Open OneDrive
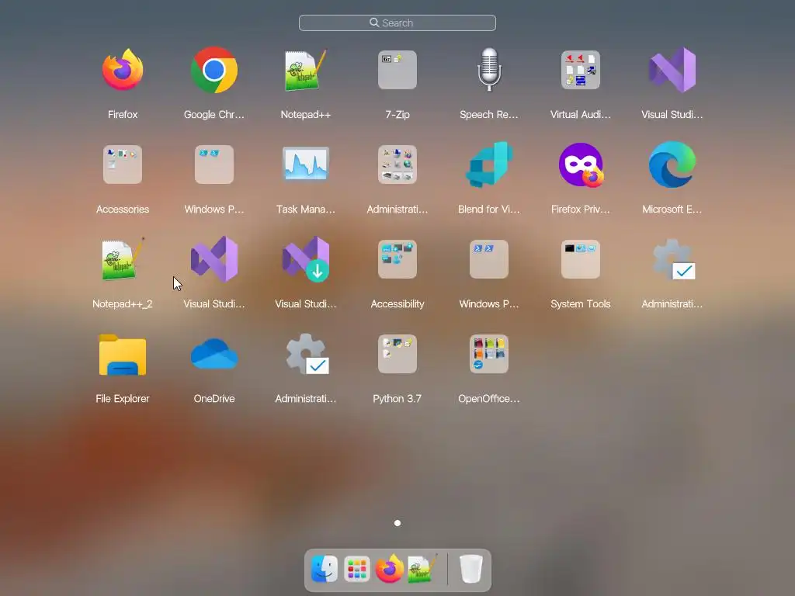Screen dimensions: 795x596 pos(214,353)
